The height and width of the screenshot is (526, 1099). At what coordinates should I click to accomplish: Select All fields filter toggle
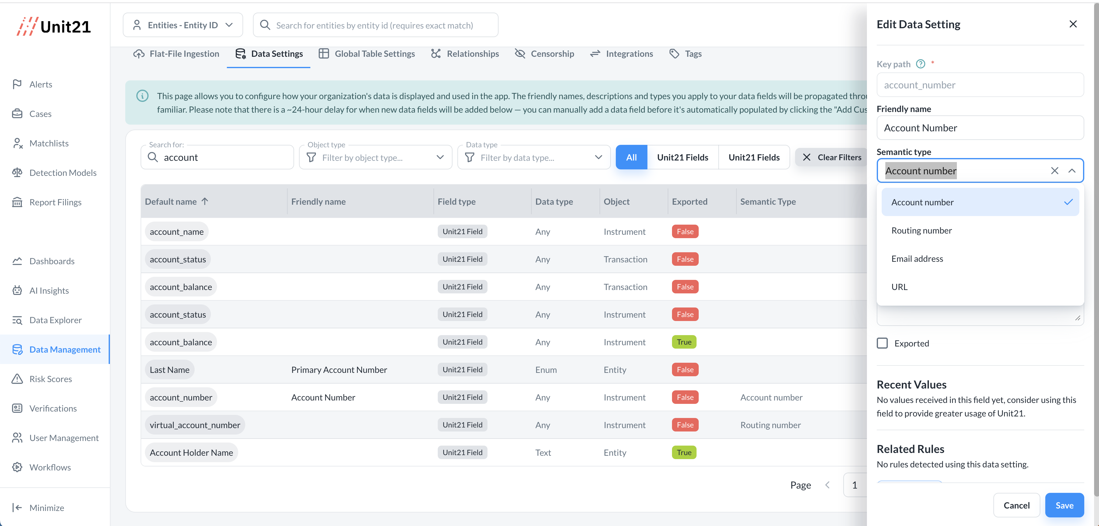(x=631, y=157)
